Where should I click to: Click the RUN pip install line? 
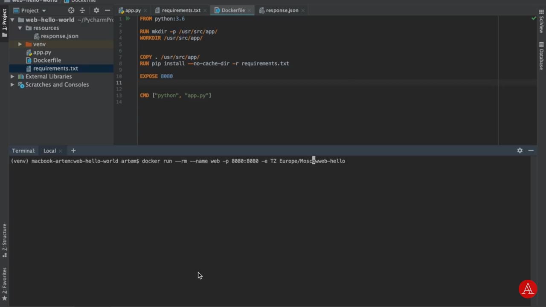(x=215, y=64)
